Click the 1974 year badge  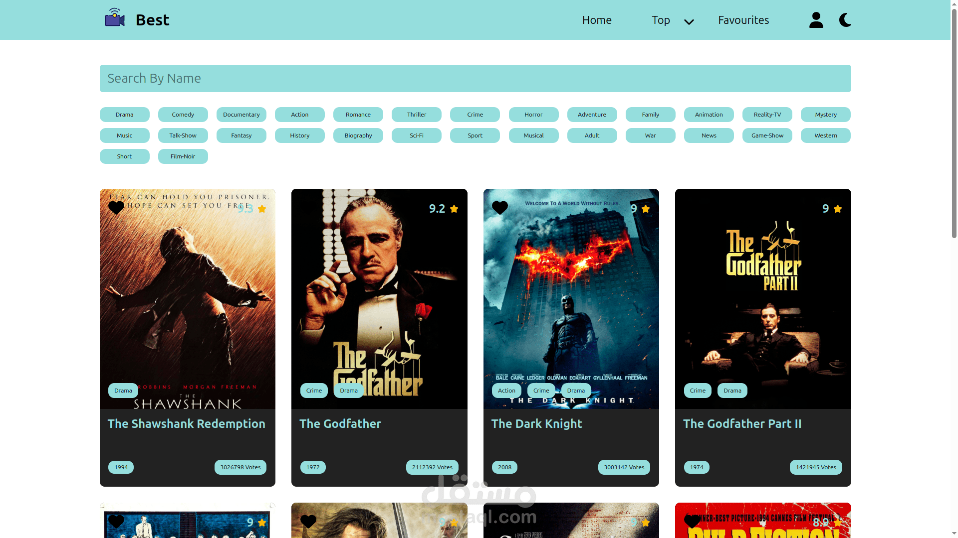(x=697, y=467)
